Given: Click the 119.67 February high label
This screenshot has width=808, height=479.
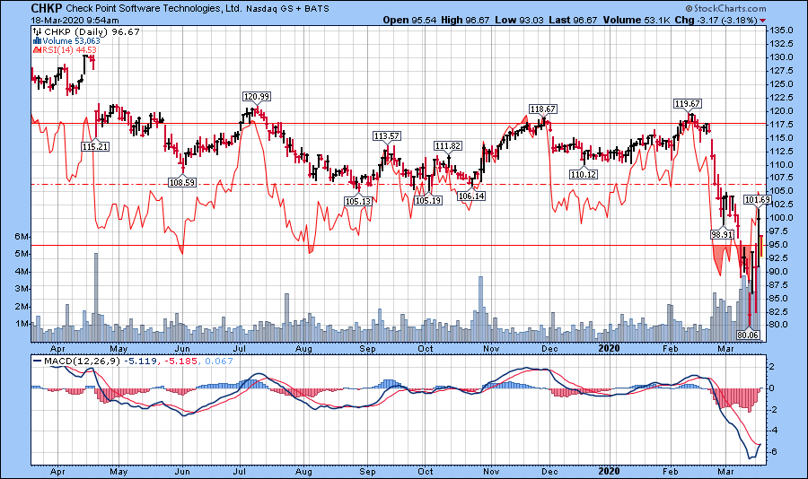Looking at the screenshot, I should tap(688, 103).
